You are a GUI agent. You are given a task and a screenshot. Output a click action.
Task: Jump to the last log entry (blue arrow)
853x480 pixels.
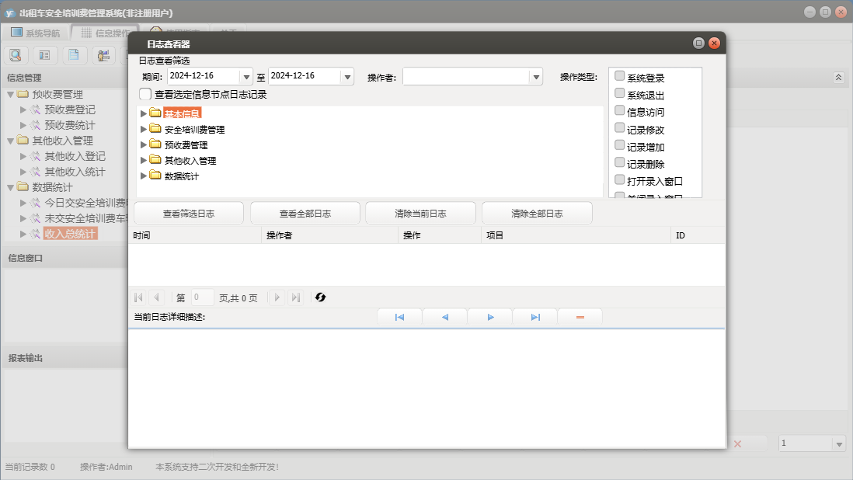535,317
